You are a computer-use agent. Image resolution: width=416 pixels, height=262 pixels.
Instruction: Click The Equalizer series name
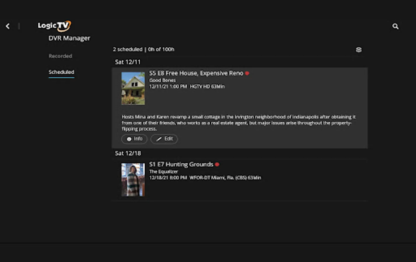point(164,171)
